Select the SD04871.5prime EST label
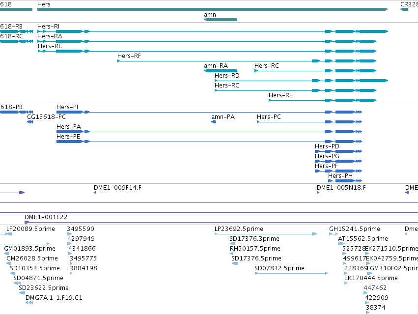 point(38,278)
